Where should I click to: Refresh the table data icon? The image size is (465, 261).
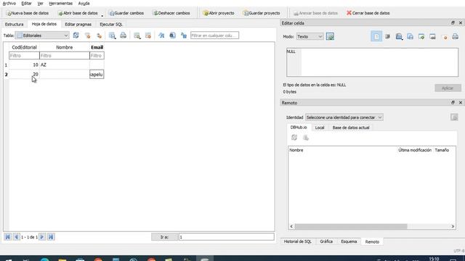(x=76, y=36)
